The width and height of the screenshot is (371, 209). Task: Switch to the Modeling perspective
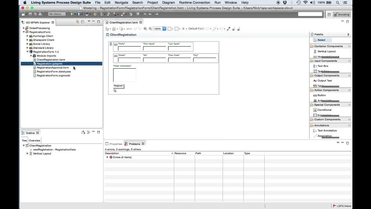[342, 14]
